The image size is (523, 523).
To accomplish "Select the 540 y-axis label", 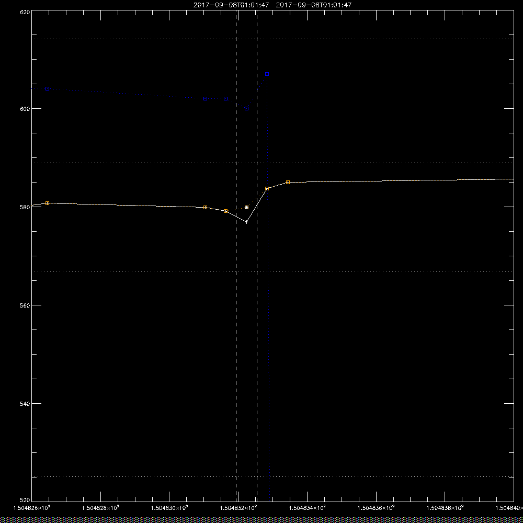I will (25, 403).
